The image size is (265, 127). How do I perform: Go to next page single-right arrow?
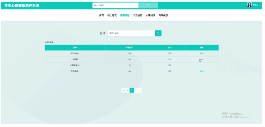(x=136, y=91)
